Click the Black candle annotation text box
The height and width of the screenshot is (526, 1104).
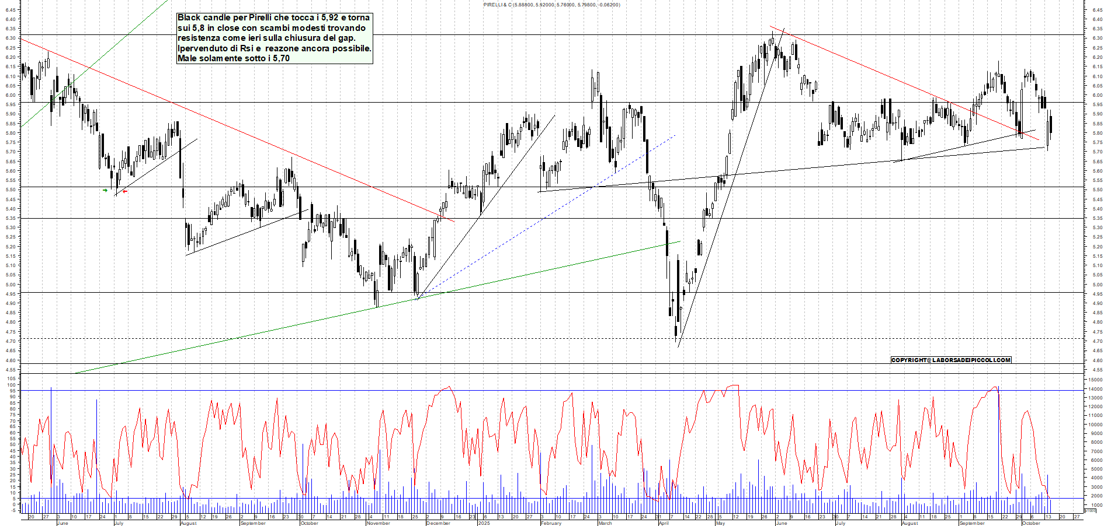click(x=275, y=38)
